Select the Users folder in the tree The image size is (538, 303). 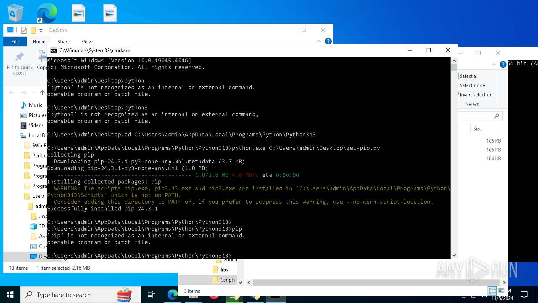pyautogui.click(x=34, y=196)
